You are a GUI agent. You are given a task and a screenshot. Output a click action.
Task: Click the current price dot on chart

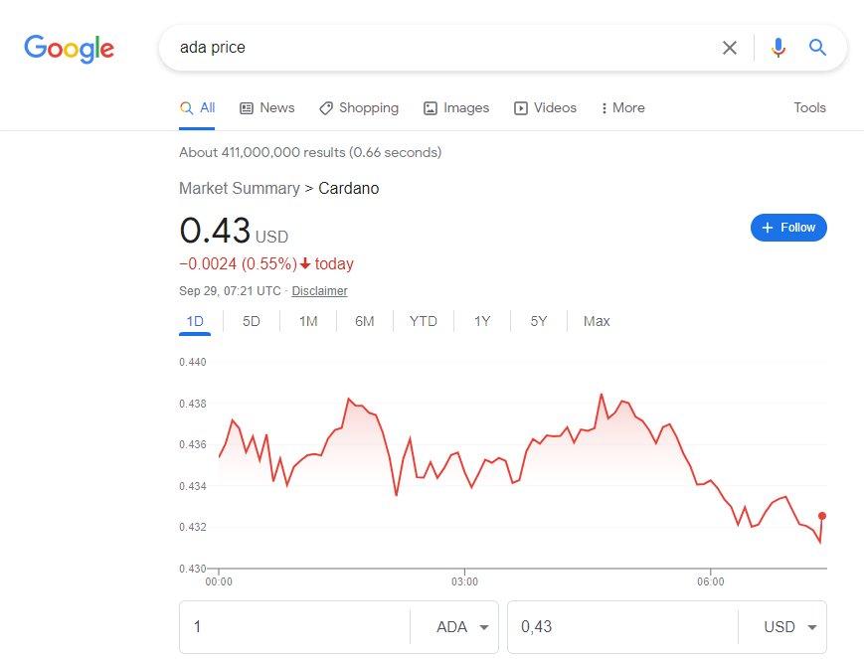(822, 516)
